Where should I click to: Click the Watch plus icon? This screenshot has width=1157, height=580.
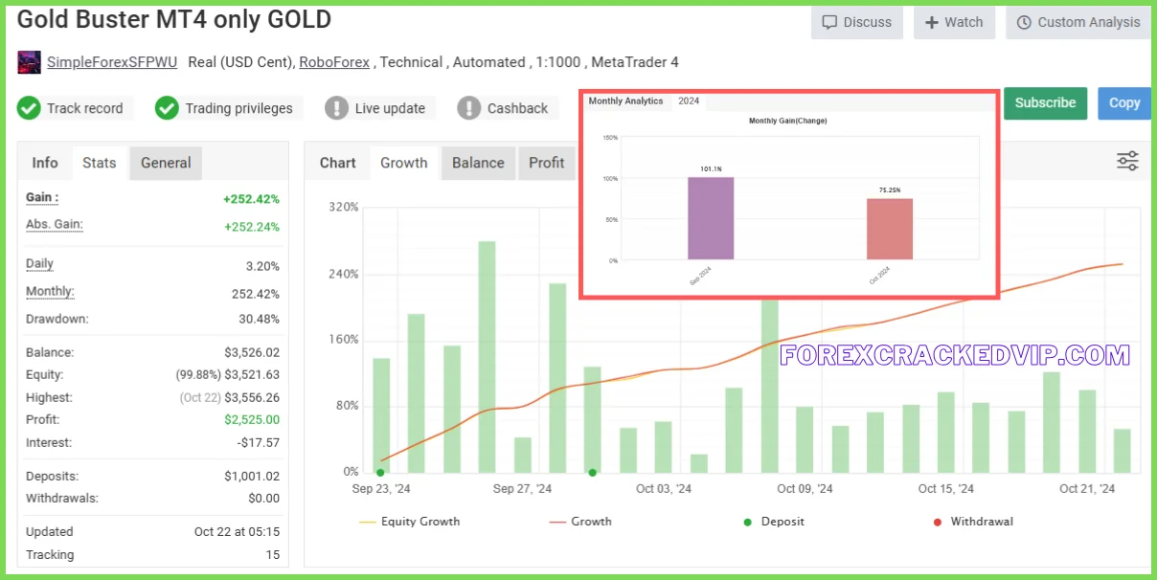(x=932, y=22)
